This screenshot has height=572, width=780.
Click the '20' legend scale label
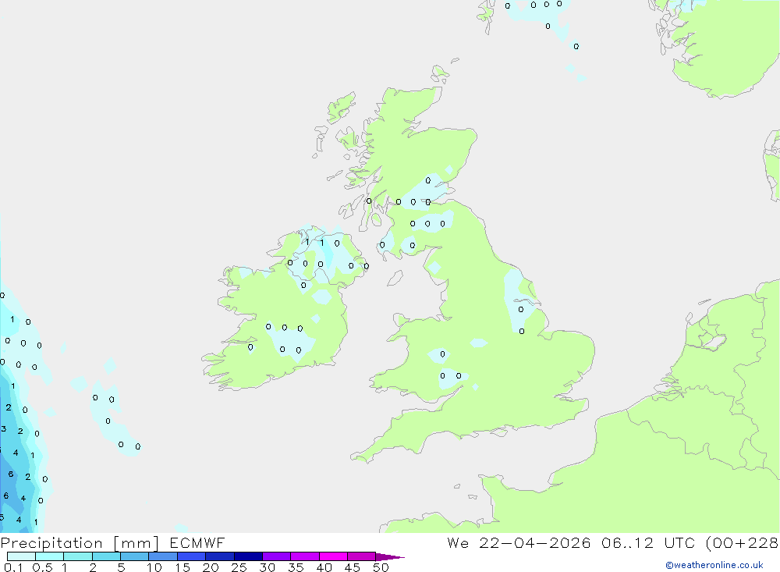[211, 567]
